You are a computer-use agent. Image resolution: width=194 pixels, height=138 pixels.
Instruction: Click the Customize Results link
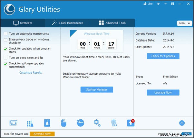coord(31,72)
